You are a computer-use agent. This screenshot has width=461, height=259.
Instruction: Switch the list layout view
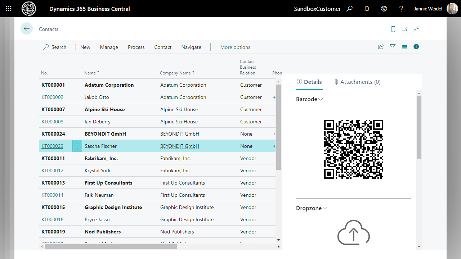(404, 47)
